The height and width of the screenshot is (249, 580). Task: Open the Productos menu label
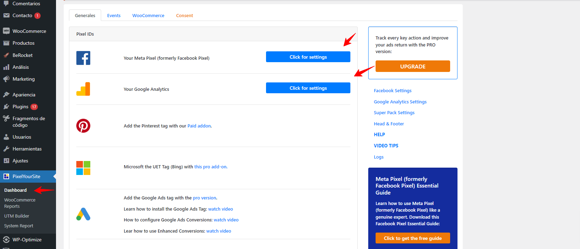coord(23,43)
